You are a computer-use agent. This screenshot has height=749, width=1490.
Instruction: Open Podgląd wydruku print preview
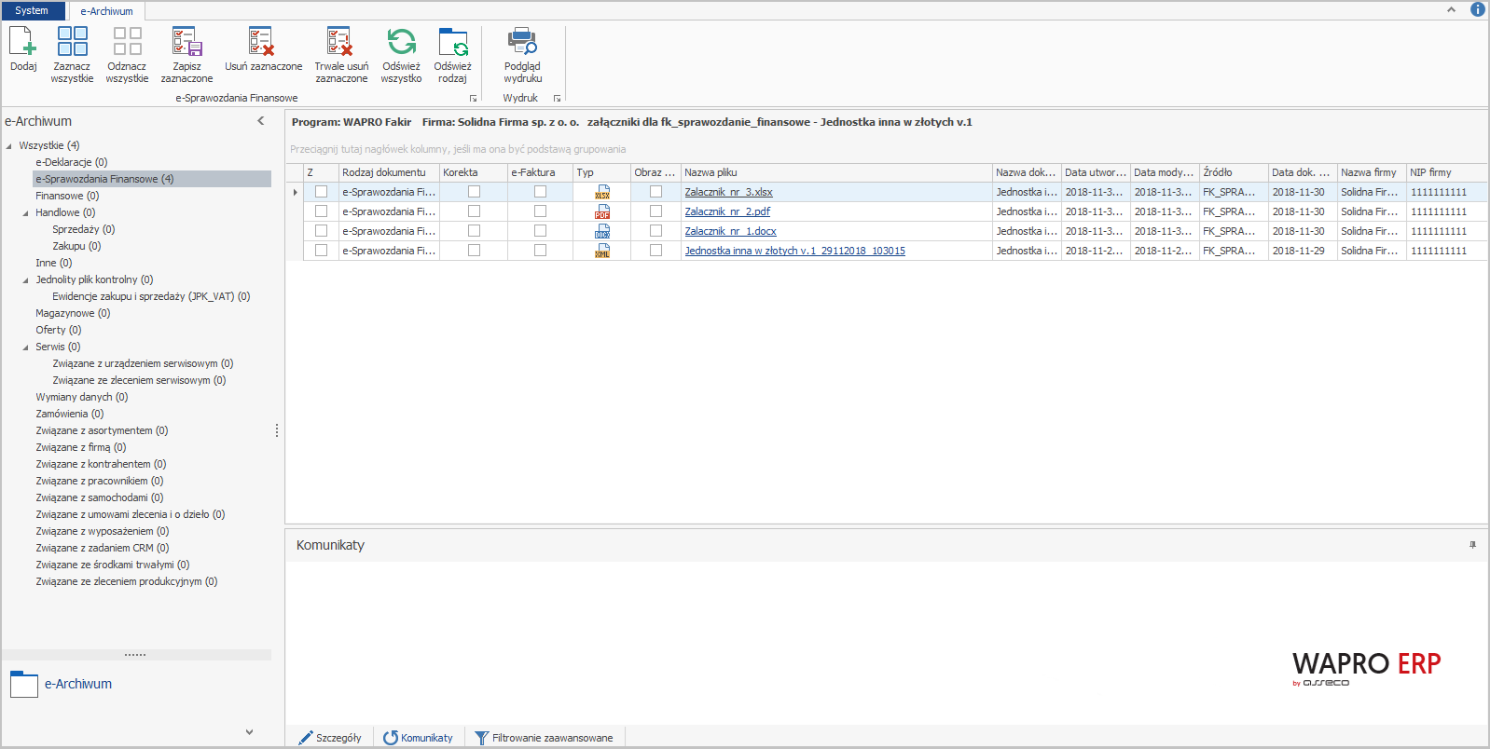[522, 43]
